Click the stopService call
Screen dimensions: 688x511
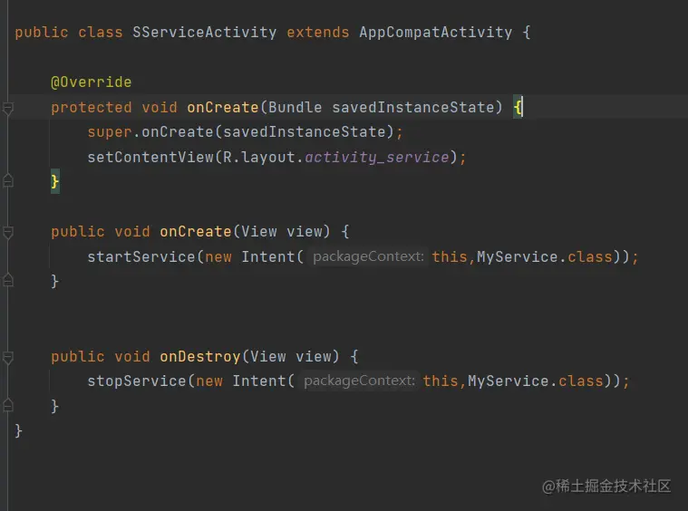[x=137, y=381]
